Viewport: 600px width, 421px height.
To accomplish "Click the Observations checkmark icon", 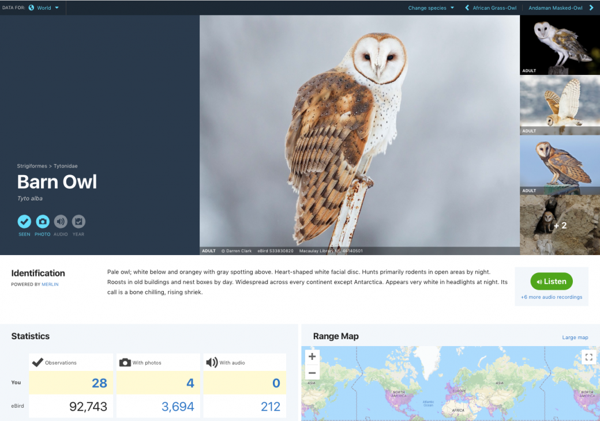I will click(x=38, y=362).
